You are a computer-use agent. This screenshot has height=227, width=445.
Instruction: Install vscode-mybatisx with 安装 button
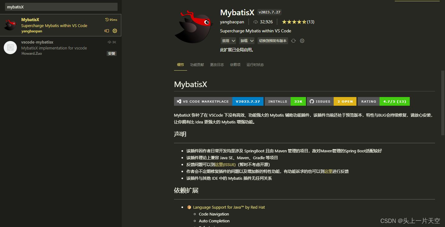[112, 53]
